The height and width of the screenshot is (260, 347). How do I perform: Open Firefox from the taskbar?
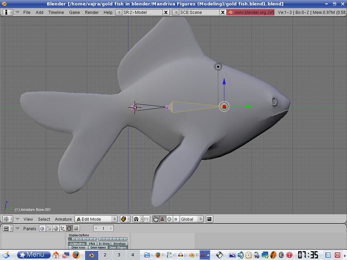coord(76,255)
